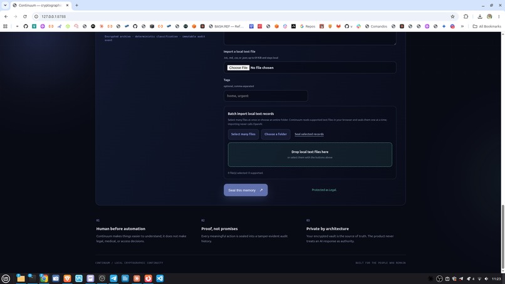Click the taskbar clock showing 11:23
Viewport: 505px width, 284px height.
point(496,279)
